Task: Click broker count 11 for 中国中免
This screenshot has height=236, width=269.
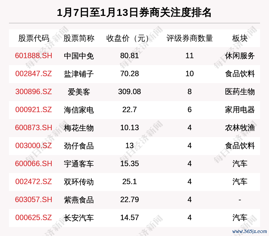Action: pyautogui.click(x=189, y=56)
